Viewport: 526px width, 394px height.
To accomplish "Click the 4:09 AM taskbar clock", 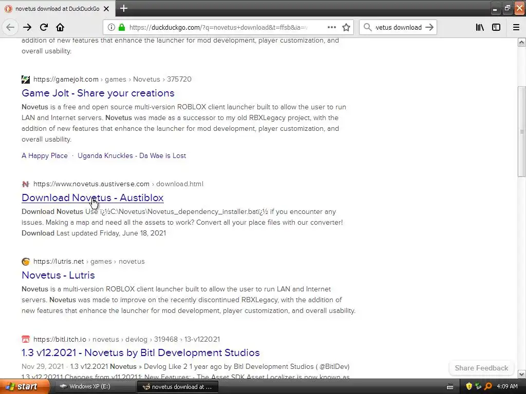I will click(x=507, y=387).
